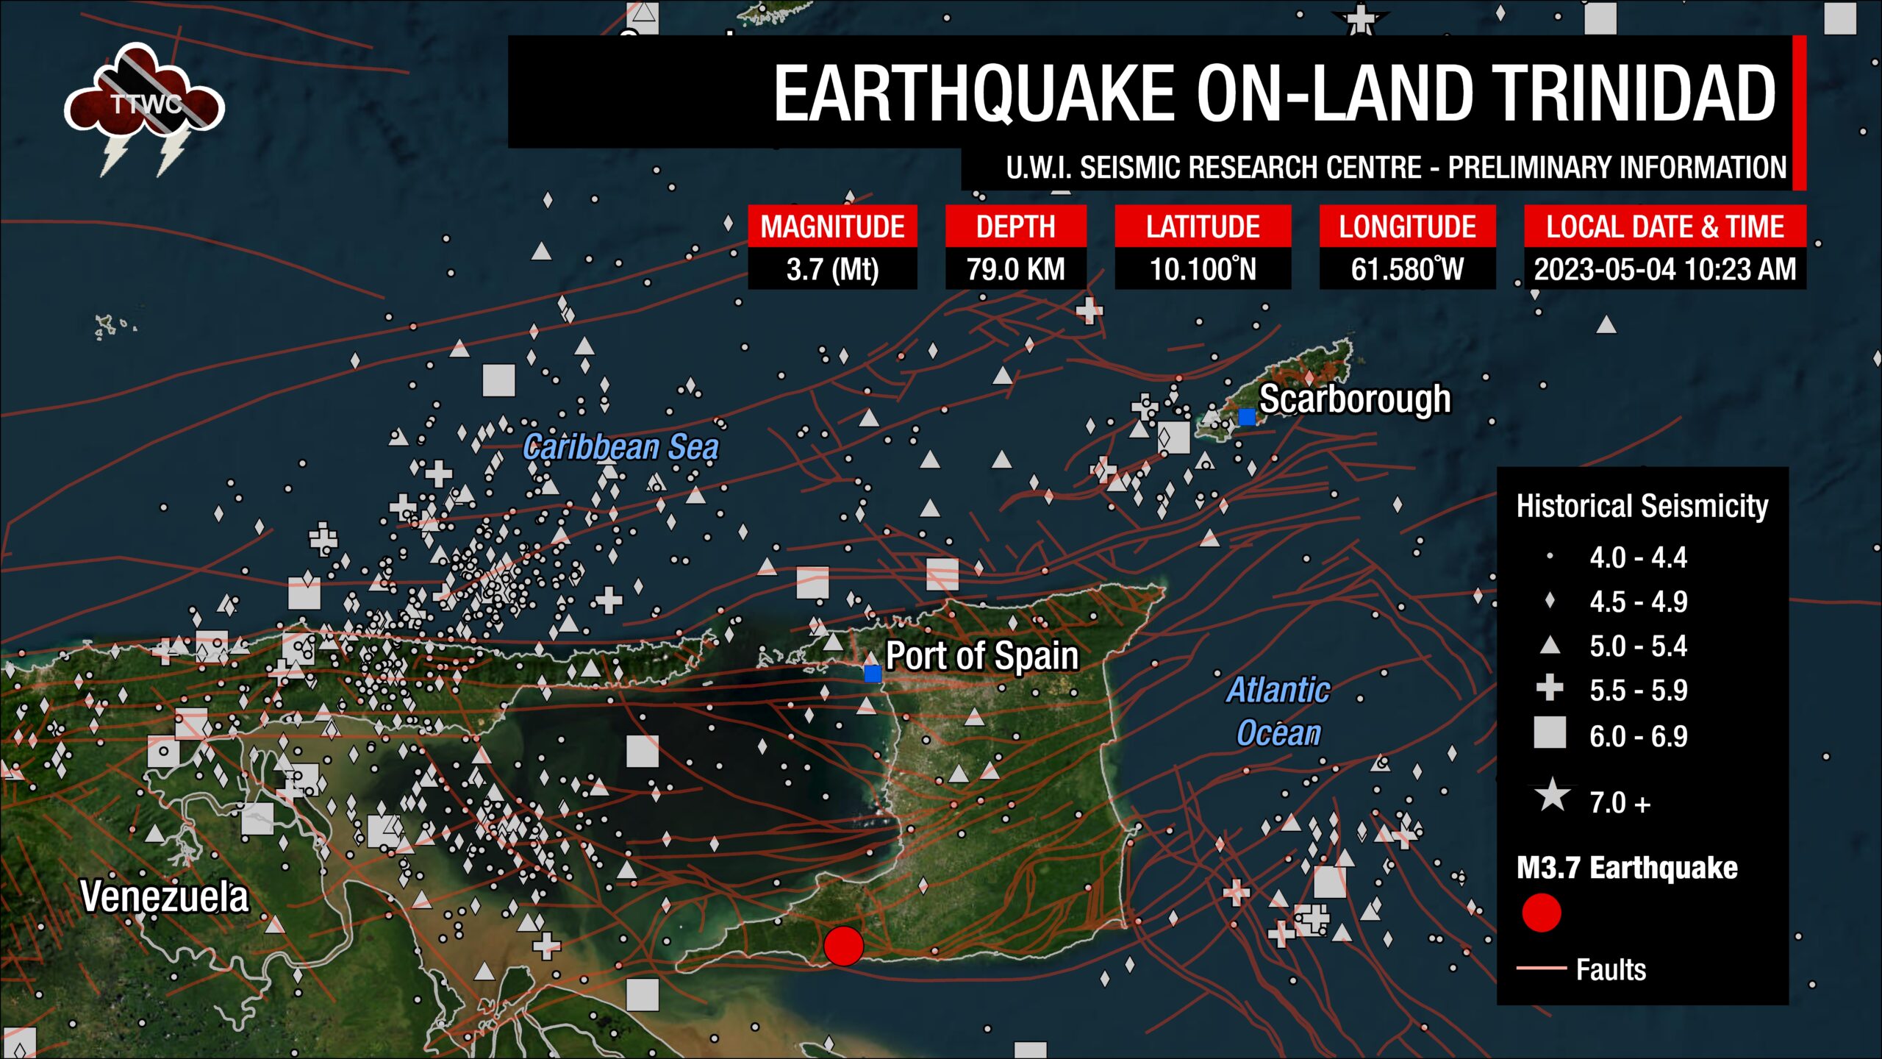The image size is (1882, 1059).
Task: Click the red circle in the legend
Action: click(1542, 913)
